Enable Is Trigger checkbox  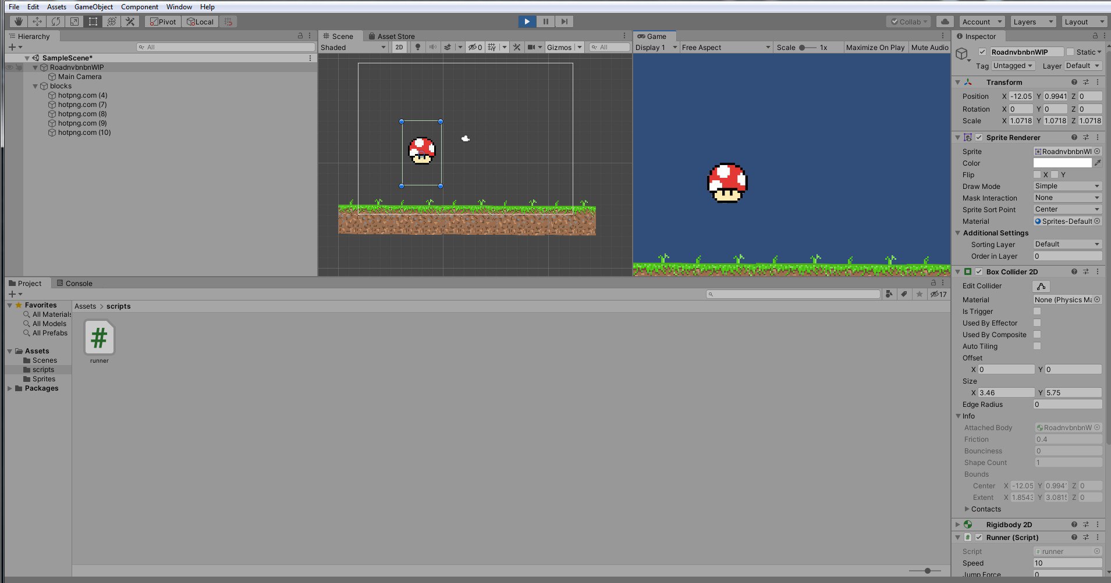1037,311
